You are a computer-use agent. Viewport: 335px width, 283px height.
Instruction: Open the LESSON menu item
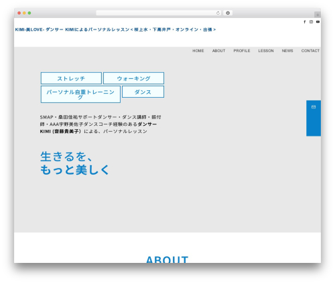coord(266,51)
